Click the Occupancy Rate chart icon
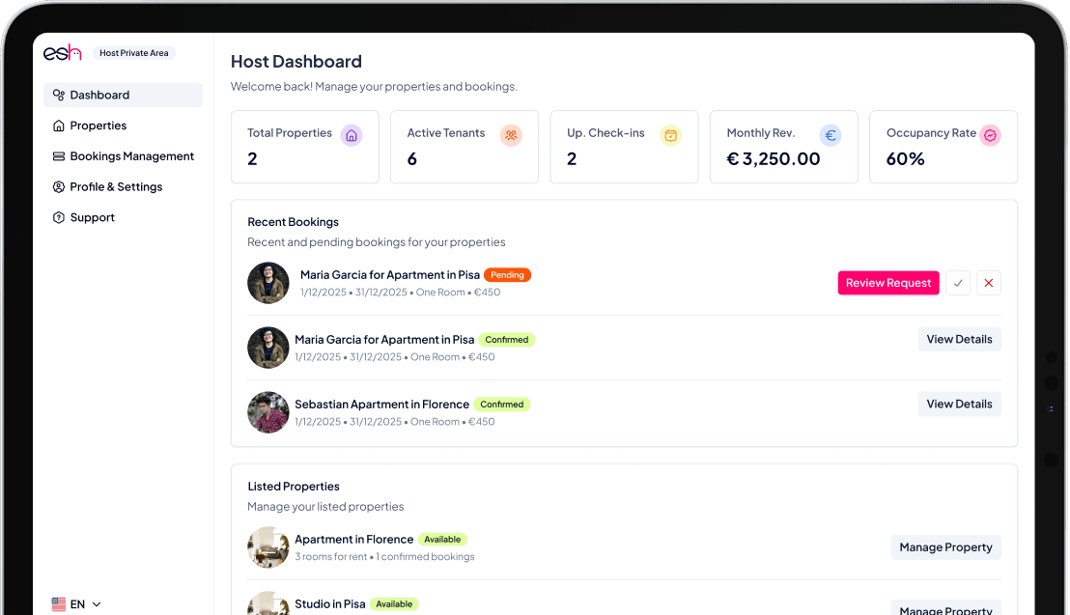1070x615 pixels. click(x=990, y=135)
